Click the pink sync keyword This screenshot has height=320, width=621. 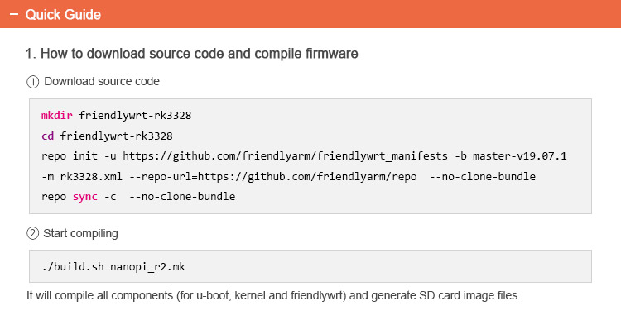tap(85, 197)
